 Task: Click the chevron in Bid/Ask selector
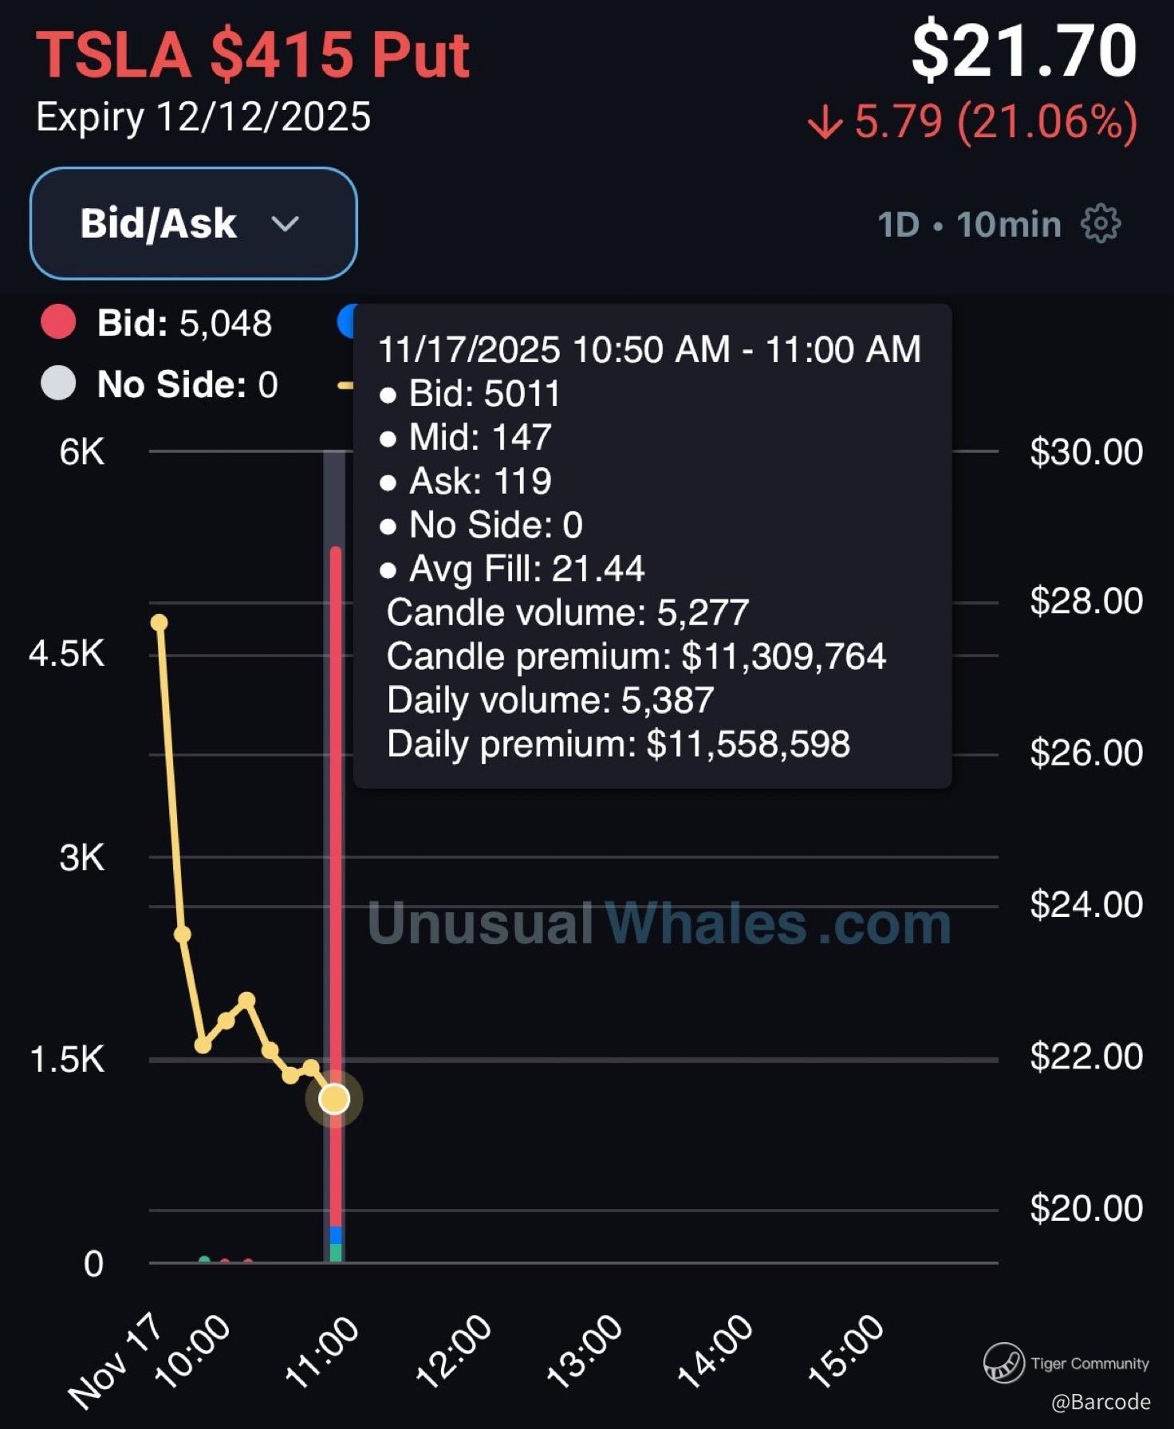(x=285, y=224)
